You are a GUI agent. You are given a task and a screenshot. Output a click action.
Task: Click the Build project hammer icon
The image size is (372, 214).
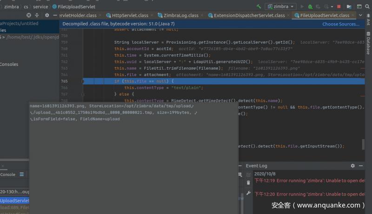pyautogui.click(x=259, y=6)
